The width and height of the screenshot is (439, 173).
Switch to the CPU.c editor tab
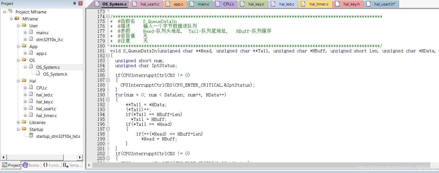225,4
